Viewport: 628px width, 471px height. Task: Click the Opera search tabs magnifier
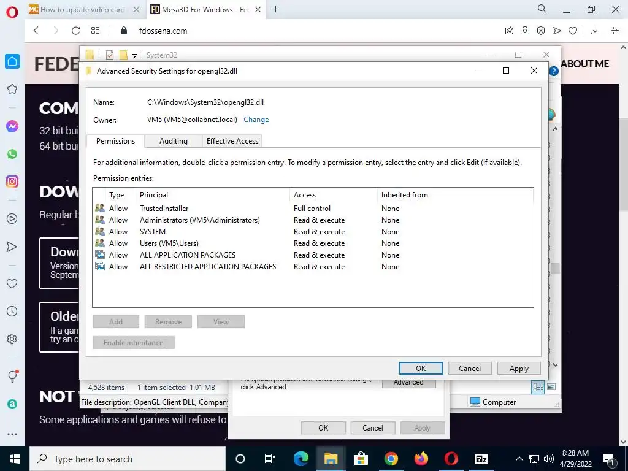(x=542, y=9)
